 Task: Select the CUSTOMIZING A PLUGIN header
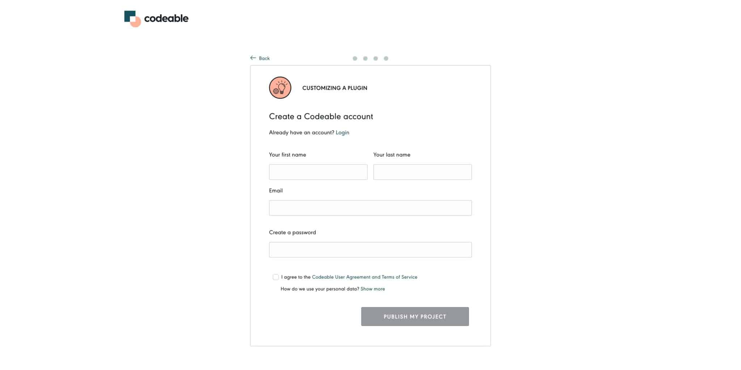pos(334,88)
